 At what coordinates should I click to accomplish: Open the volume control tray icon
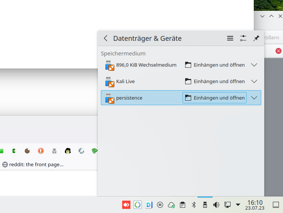coord(216,205)
